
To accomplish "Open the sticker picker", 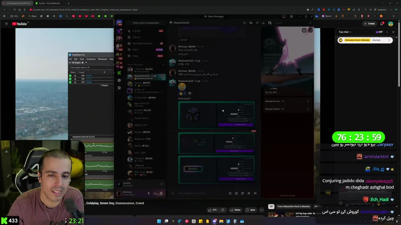I will point(242,193).
